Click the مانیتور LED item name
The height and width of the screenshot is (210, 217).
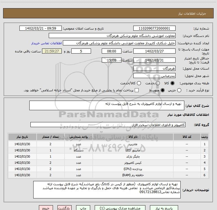pos(133,150)
